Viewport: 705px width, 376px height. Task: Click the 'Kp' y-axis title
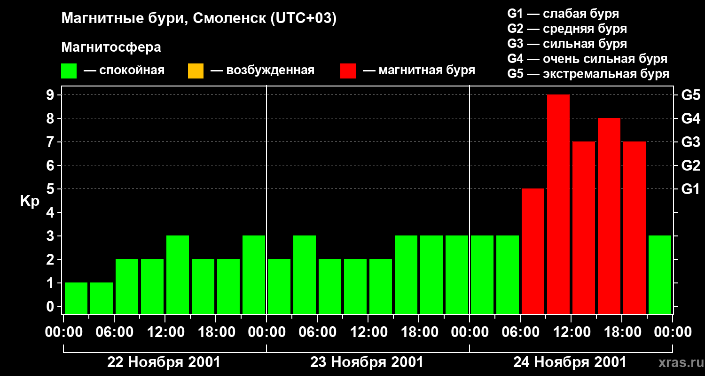30,201
